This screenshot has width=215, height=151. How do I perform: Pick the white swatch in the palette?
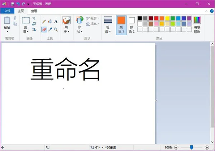140,24
